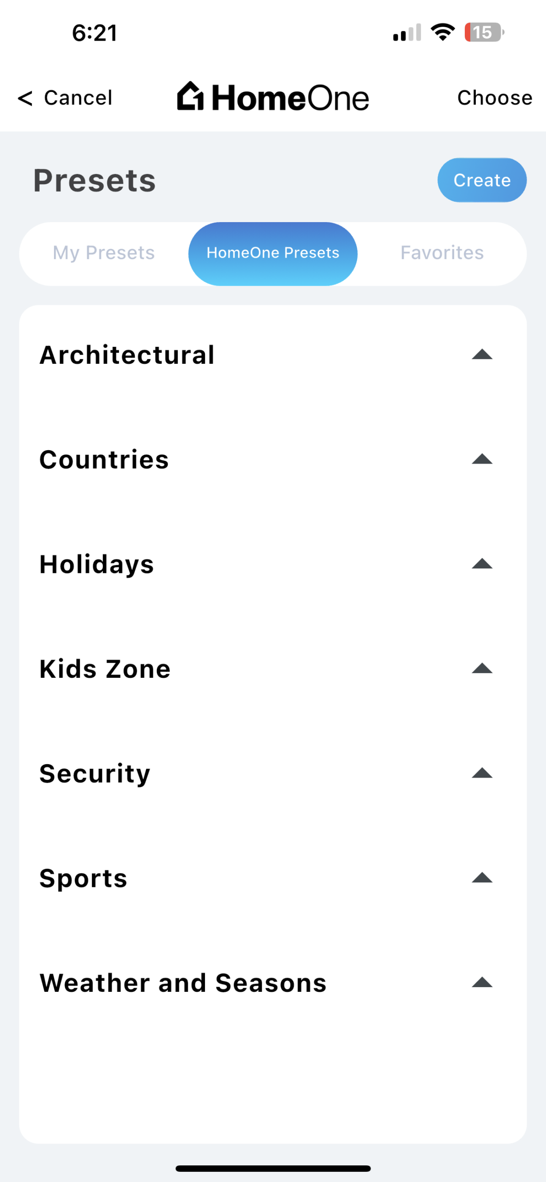Viewport: 546px width, 1182px height.
Task: Expand the Security presets arrow
Action: (x=482, y=773)
